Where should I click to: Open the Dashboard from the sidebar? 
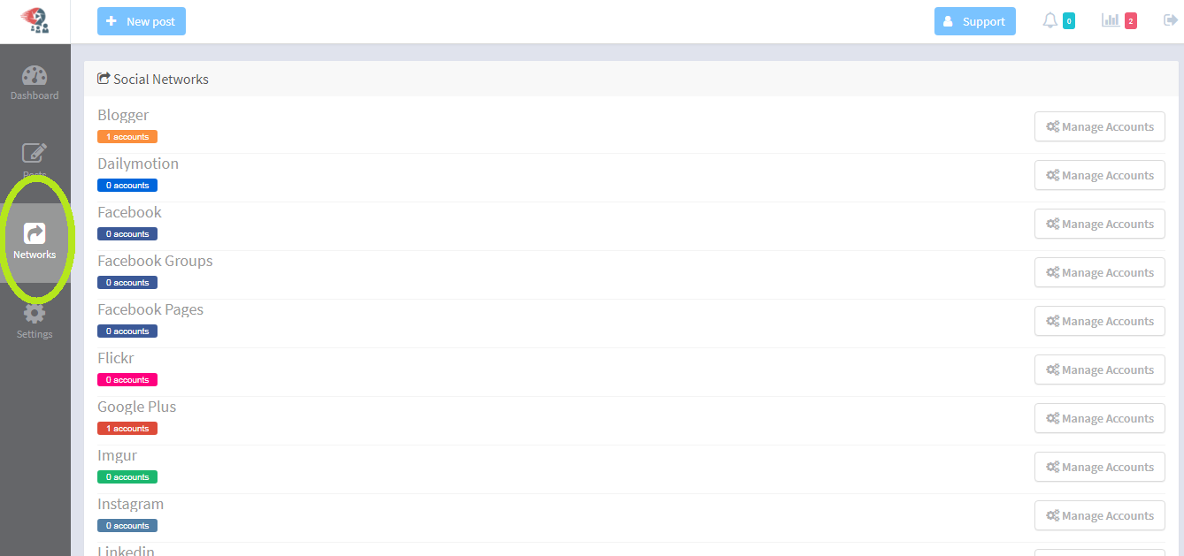(35, 82)
